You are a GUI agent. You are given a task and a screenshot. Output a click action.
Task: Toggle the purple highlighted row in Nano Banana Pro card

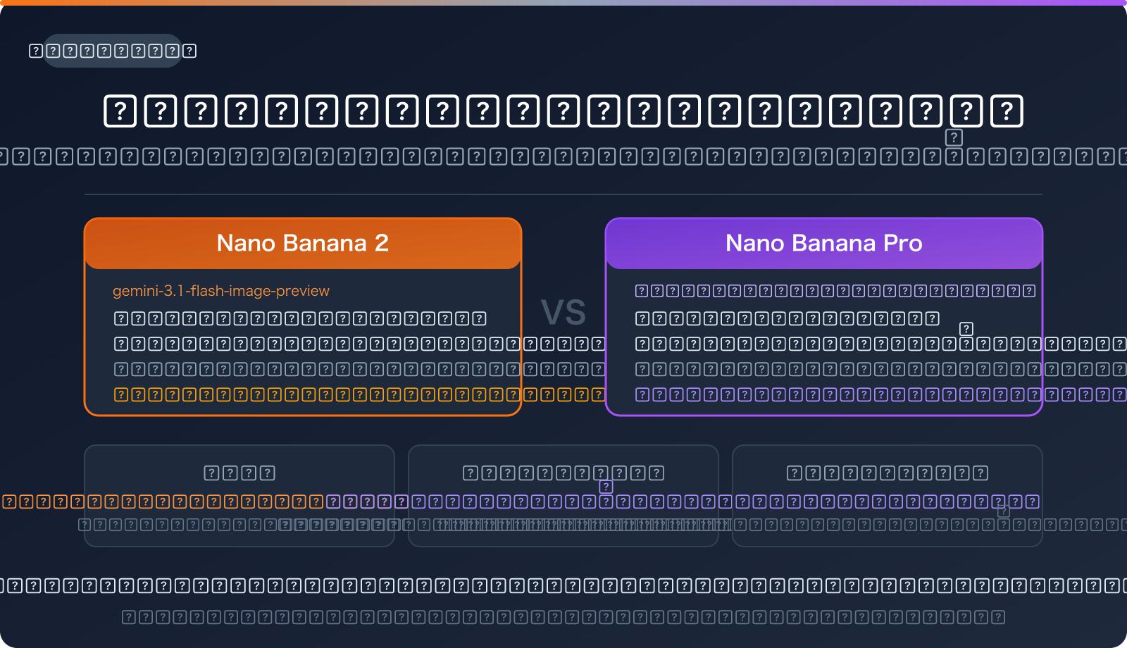824,394
